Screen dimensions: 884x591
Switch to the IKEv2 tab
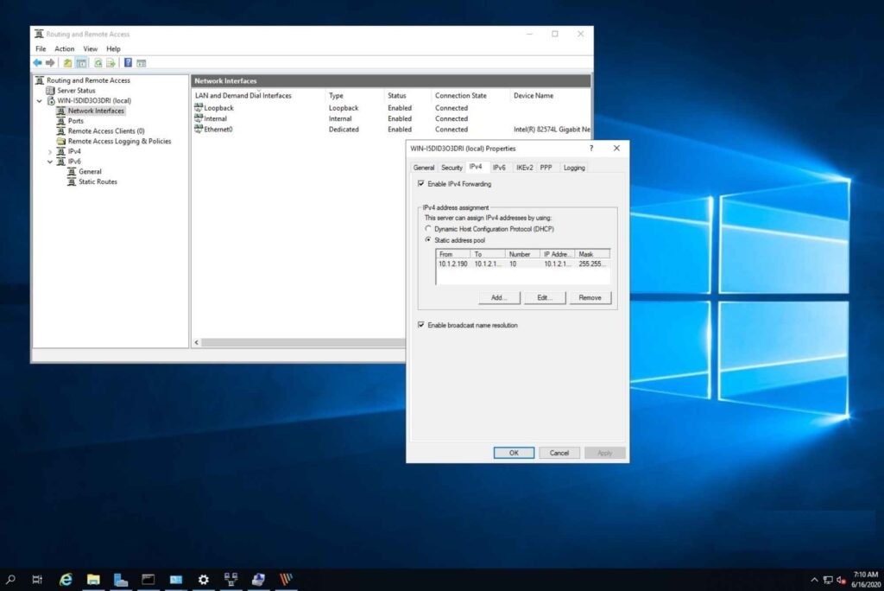[524, 168]
